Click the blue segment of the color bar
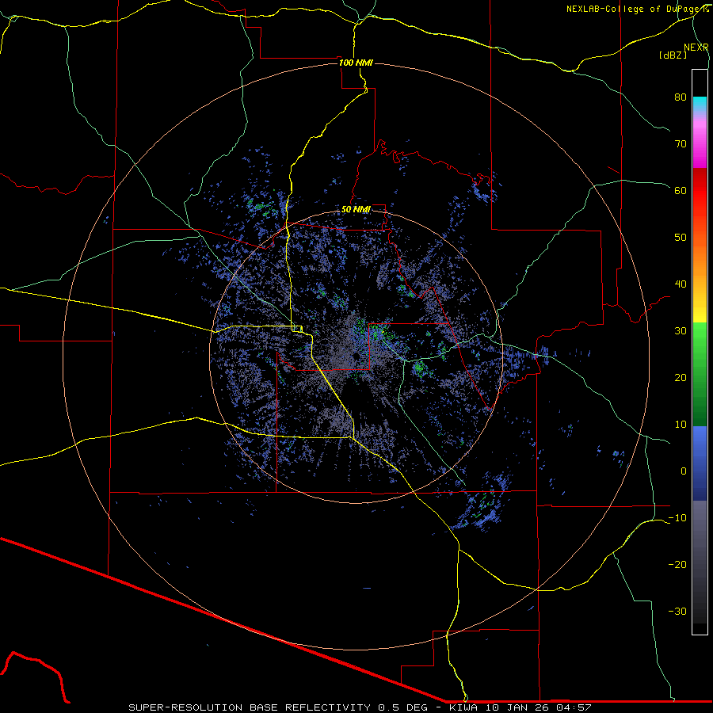Screen dimensions: 713x713 [700, 463]
